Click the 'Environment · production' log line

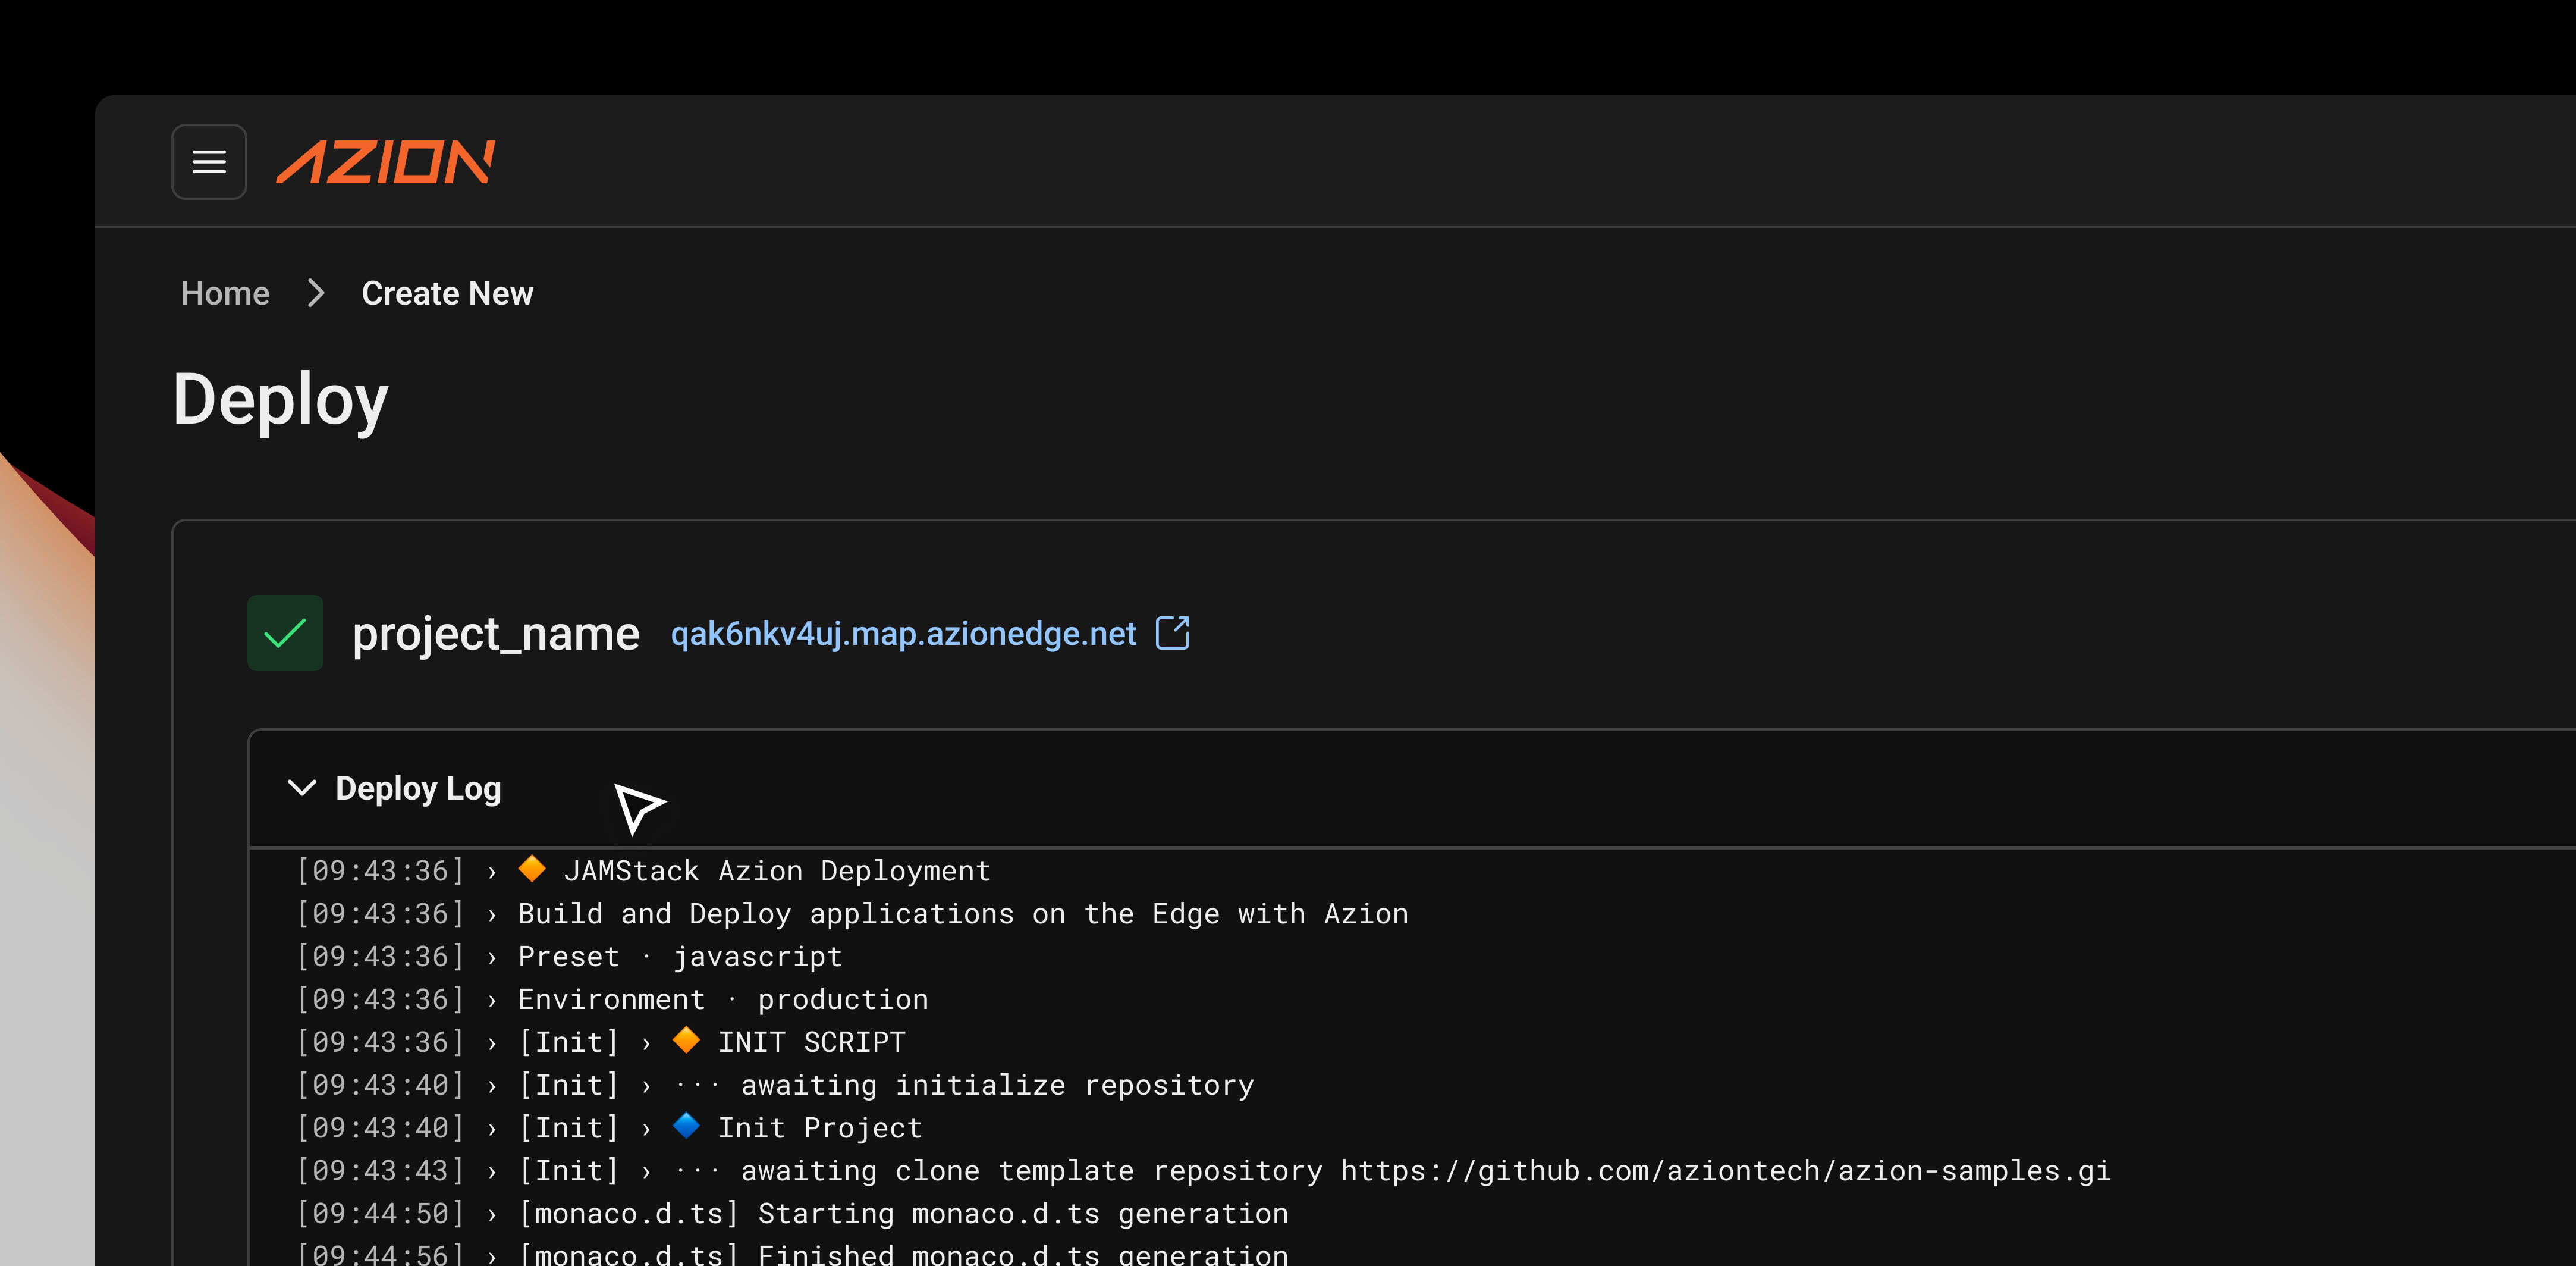[x=722, y=1000]
